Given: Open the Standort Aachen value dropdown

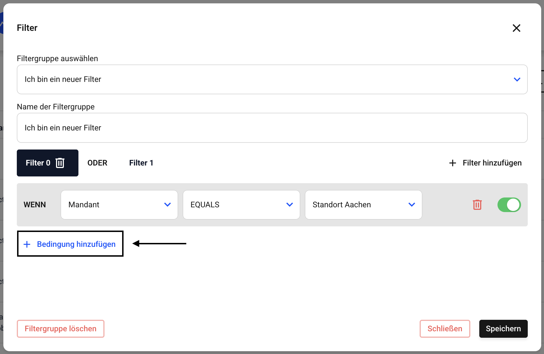Looking at the screenshot, I should pyautogui.click(x=363, y=205).
